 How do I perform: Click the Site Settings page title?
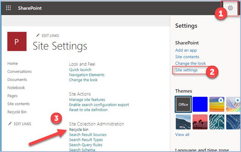pos(60,46)
